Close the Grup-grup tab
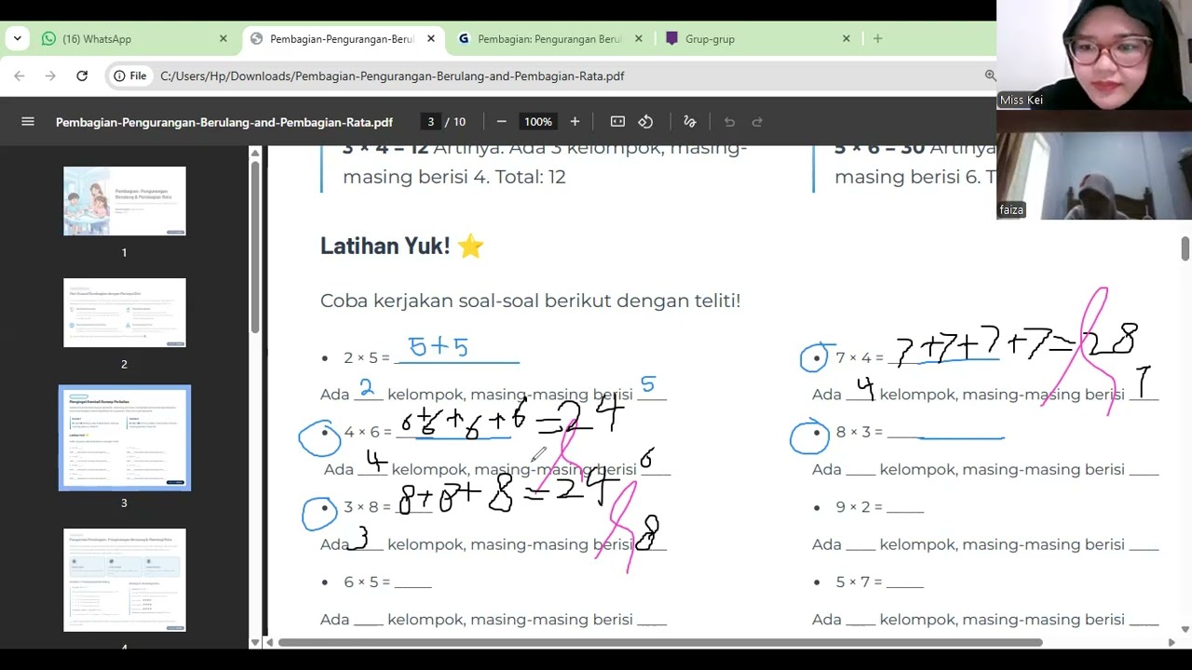Image resolution: width=1192 pixels, height=670 pixels. pyautogui.click(x=847, y=39)
